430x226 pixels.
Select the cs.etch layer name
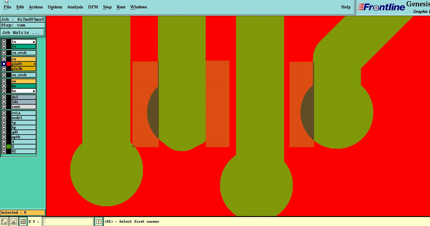[x=23, y=53]
